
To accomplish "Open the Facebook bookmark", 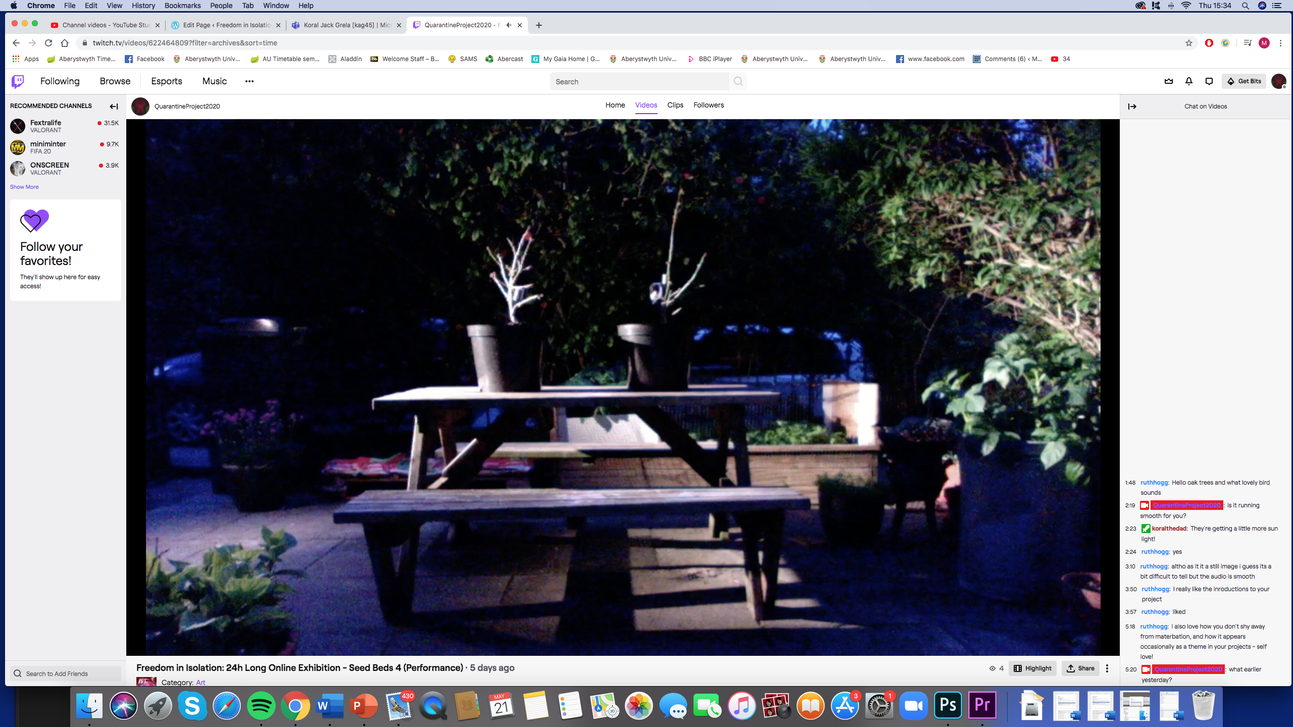I will tap(144, 59).
